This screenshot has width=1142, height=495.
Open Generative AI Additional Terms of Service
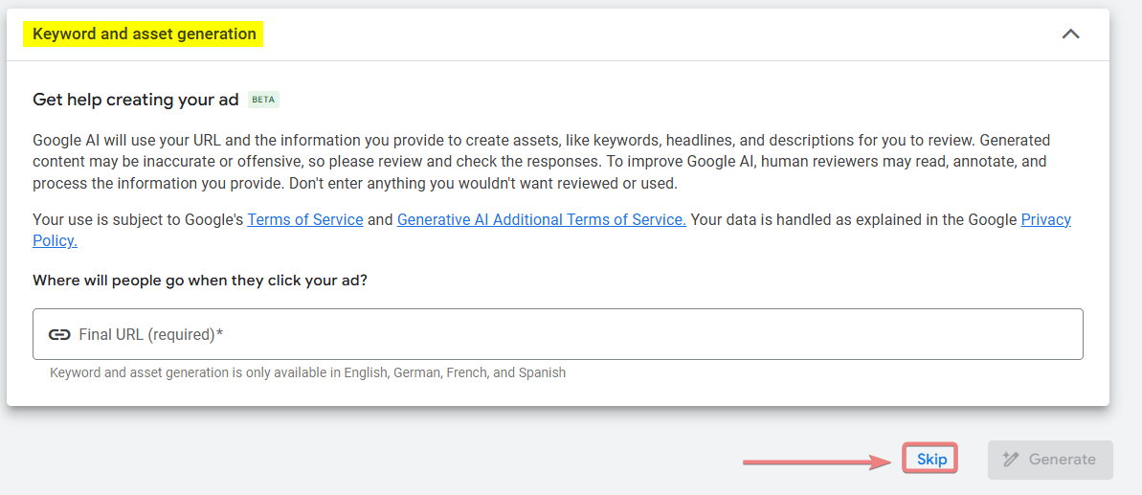click(541, 219)
